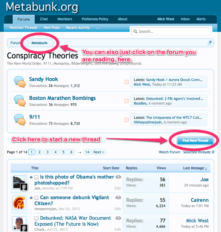The image size is (221, 232).
Task: Open RSS feed for Boston Marathon Bombings
Action: (127, 101)
